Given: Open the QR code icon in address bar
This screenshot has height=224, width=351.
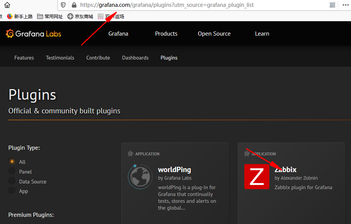Looking at the screenshot, I should [x=332, y=5].
